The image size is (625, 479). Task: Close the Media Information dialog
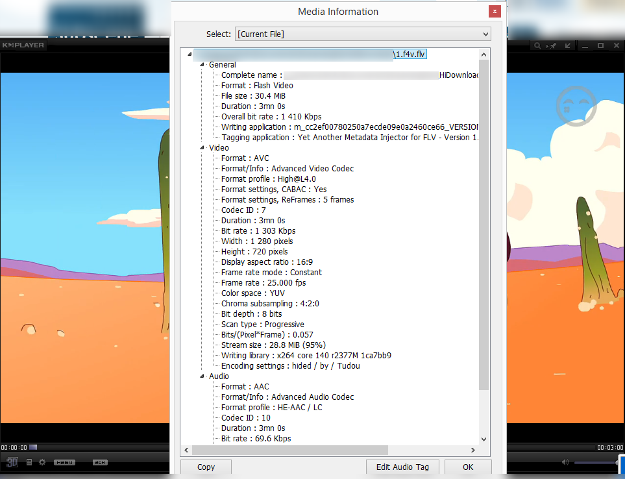pyautogui.click(x=495, y=11)
